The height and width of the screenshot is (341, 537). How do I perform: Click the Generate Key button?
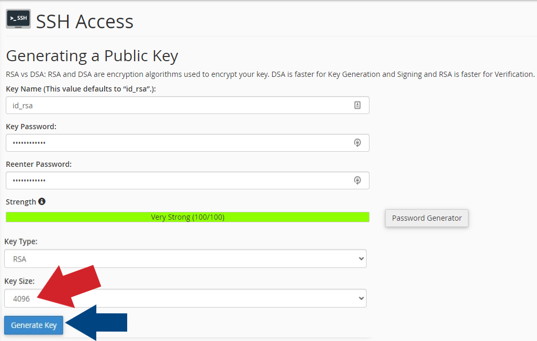click(33, 325)
